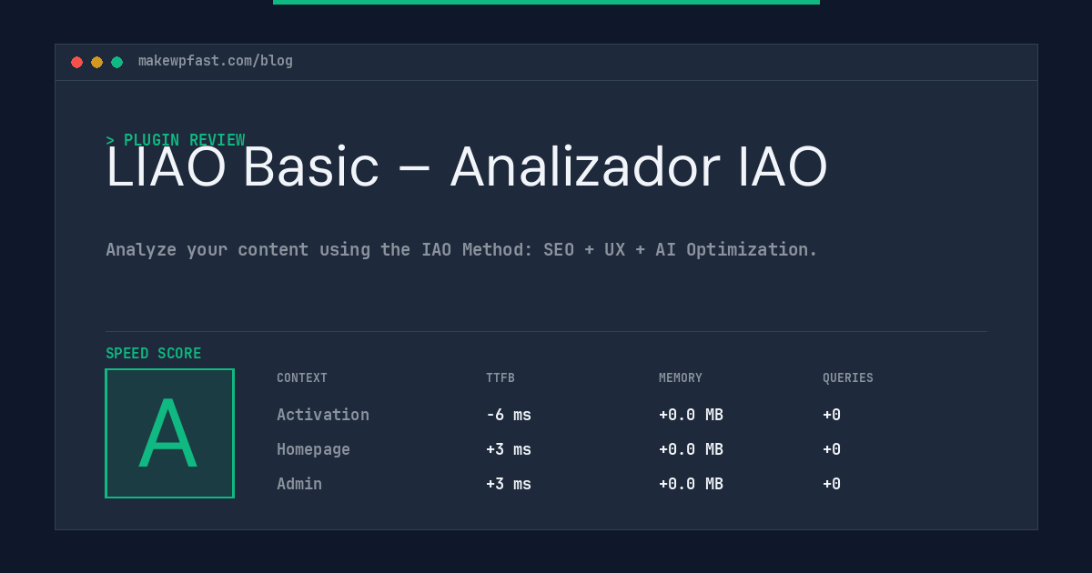Click the CONTEXT column header
Screen dimensions: 1092x573
click(x=302, y=378)
